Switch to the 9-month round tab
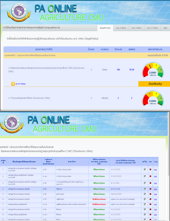This screenshot has width=170, height=221. 136,28
